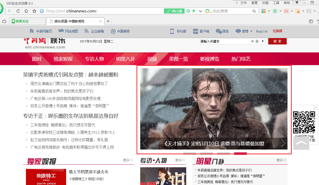This screenshot has width=319, height=185.
Task: Expand dropdown next to screenshot icon
Action: 303,11
